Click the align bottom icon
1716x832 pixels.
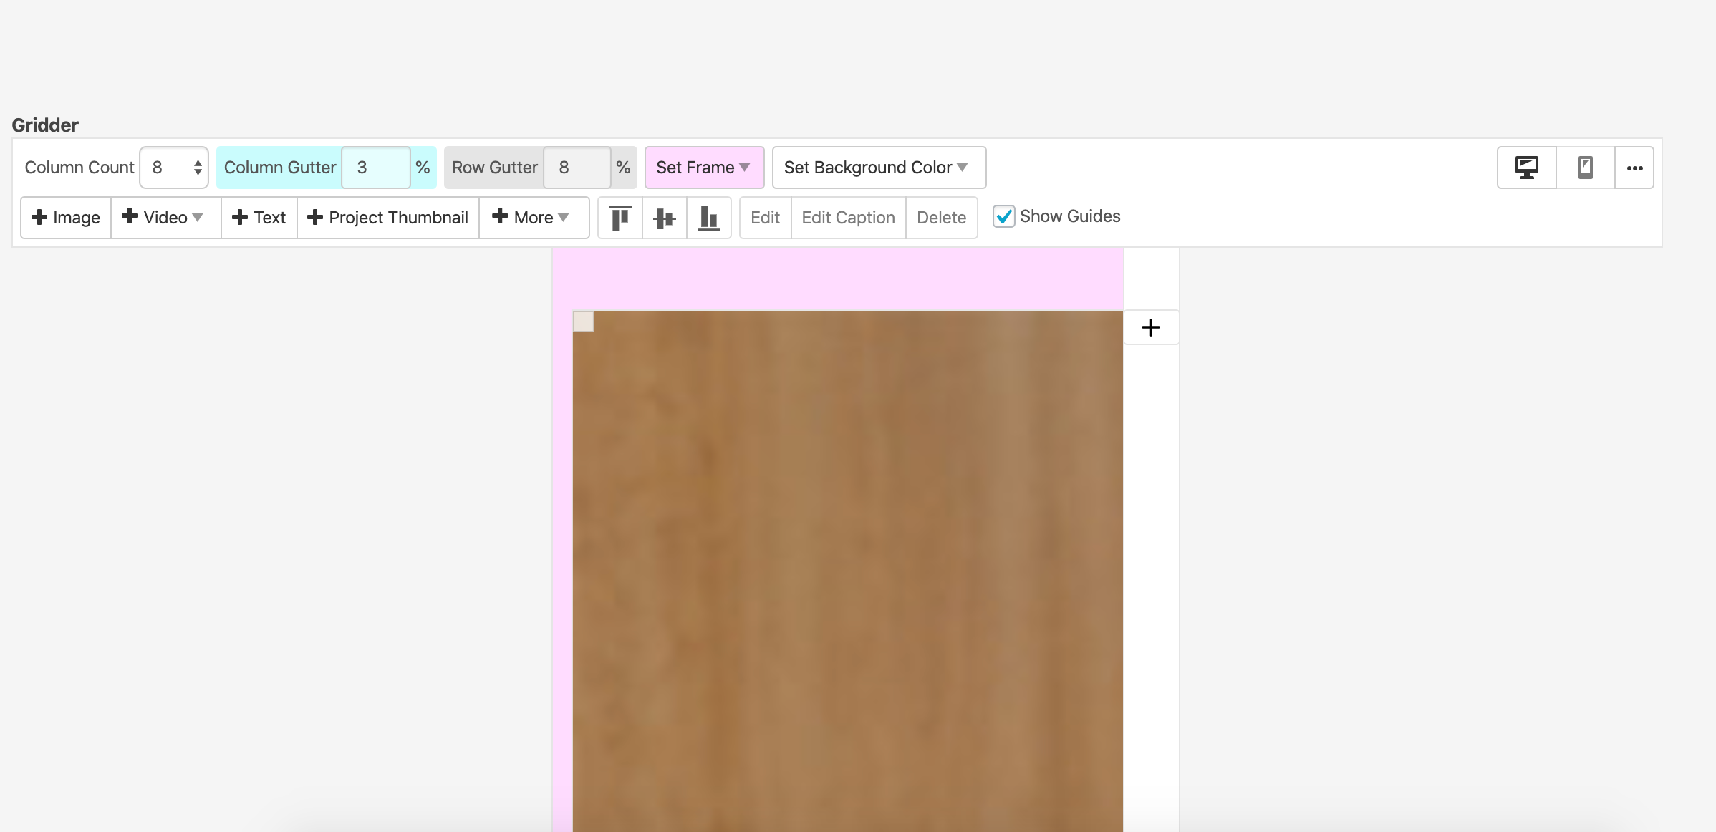tap(708, 218)
